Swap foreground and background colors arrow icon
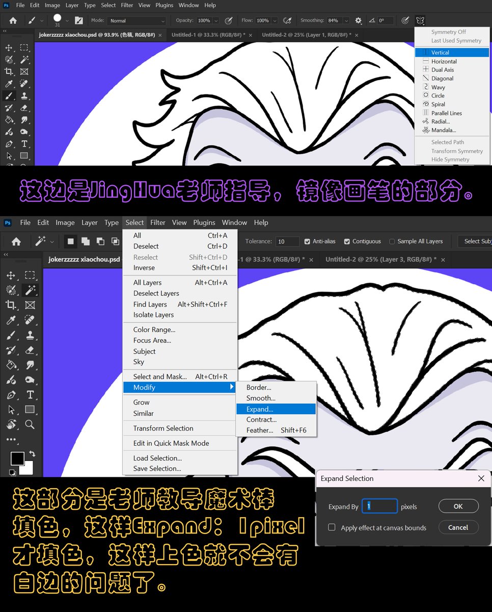 pyautogui.click(x=32, y=453)
